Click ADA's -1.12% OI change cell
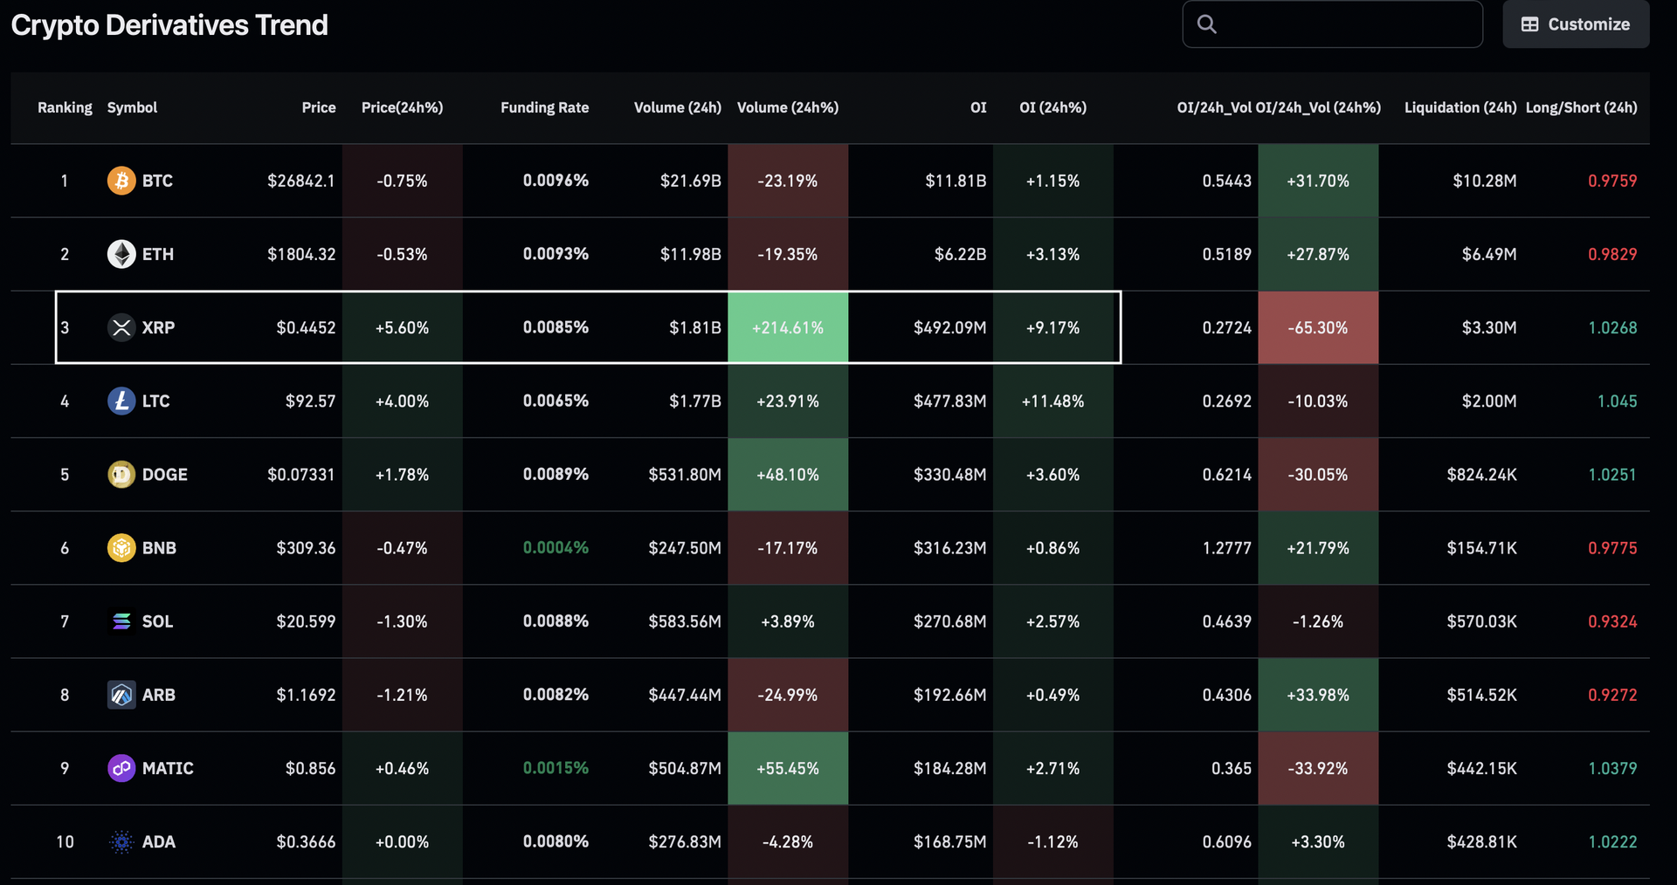The image size is (1677, 885). tap(1052, 841)
